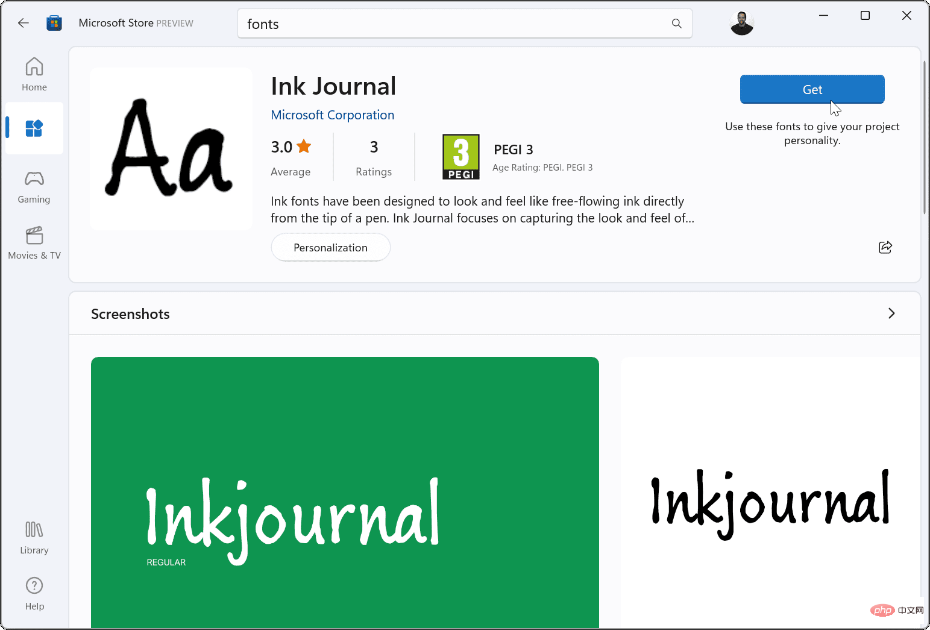Click the Screenshots section heading
The height and width of the screenshot is (630, 930).
130,314
